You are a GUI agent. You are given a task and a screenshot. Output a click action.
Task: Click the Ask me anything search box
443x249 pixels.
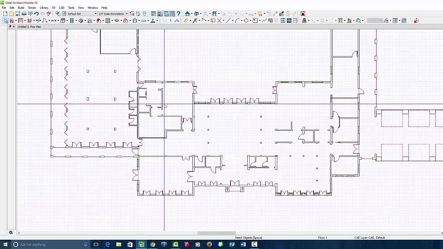coord(50,245)
